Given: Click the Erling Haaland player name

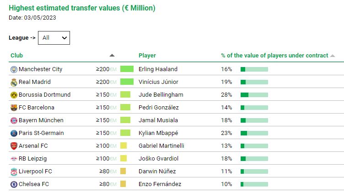Looking at the screenshot, I should tap(158, 69).
